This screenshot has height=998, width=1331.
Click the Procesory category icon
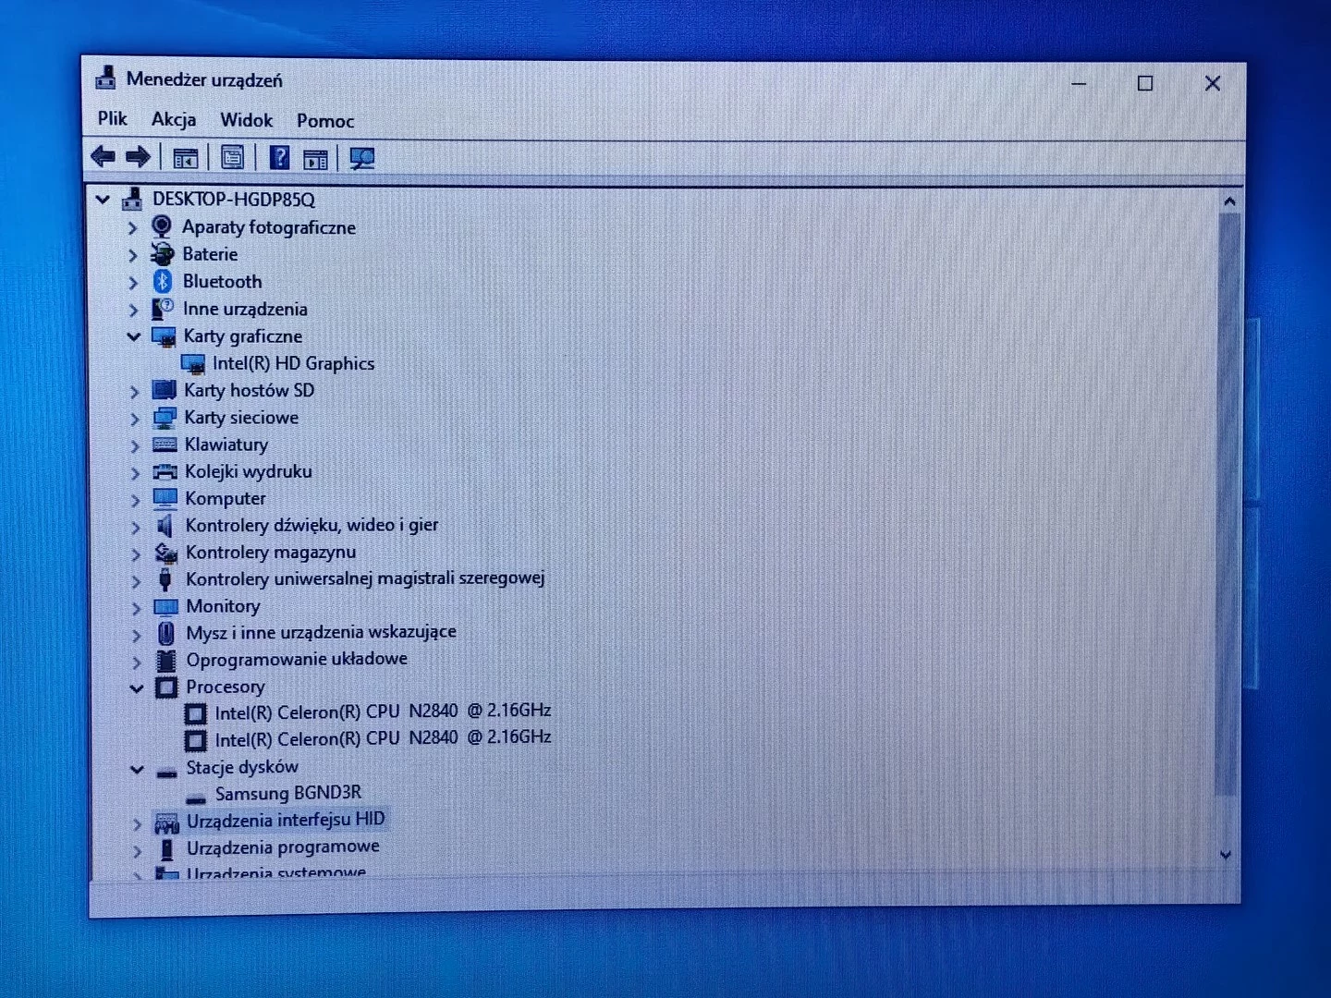click(166, 688)
